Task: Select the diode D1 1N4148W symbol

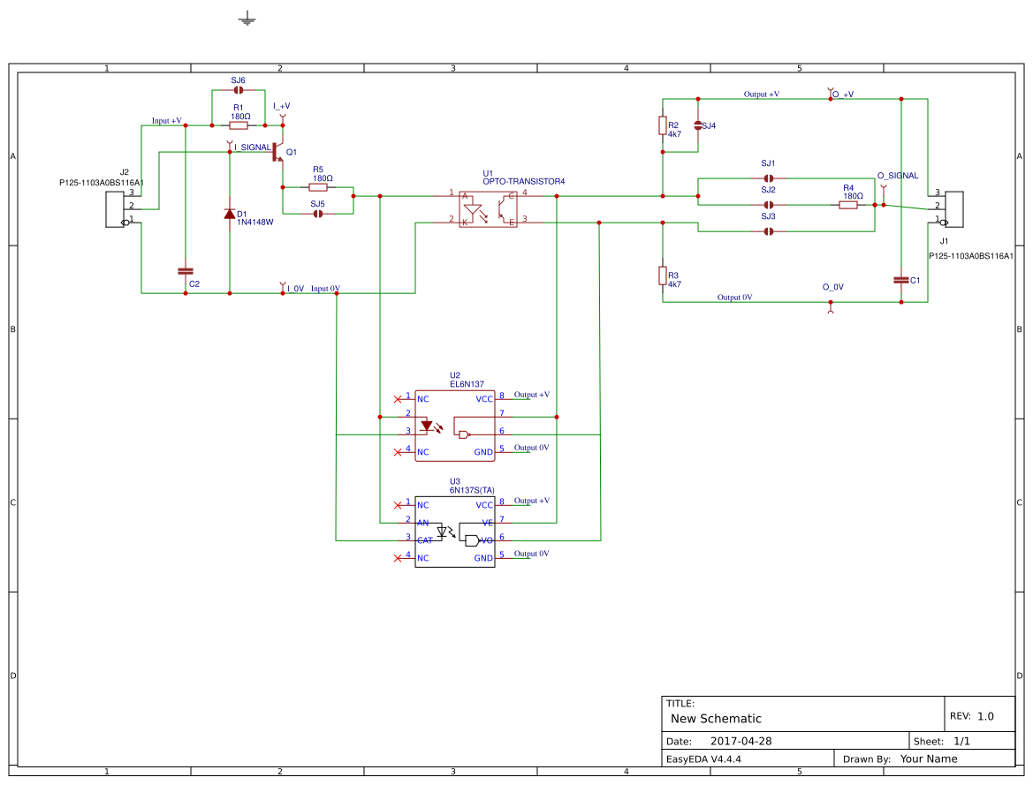Action: click(x=228, y=212)
